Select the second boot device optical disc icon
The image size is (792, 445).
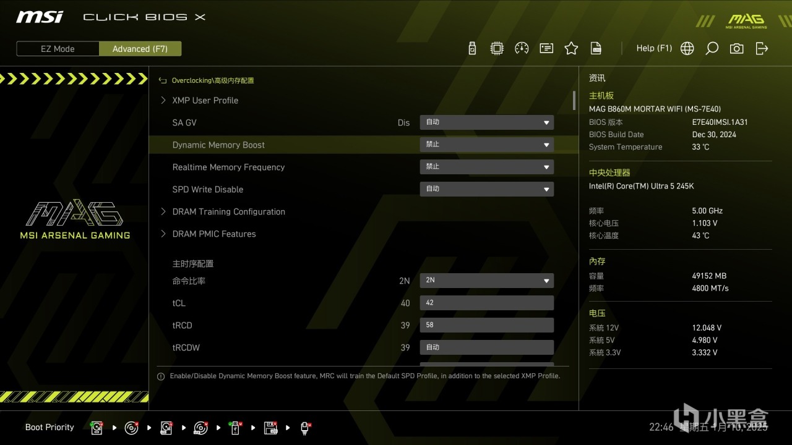[131, 428]
